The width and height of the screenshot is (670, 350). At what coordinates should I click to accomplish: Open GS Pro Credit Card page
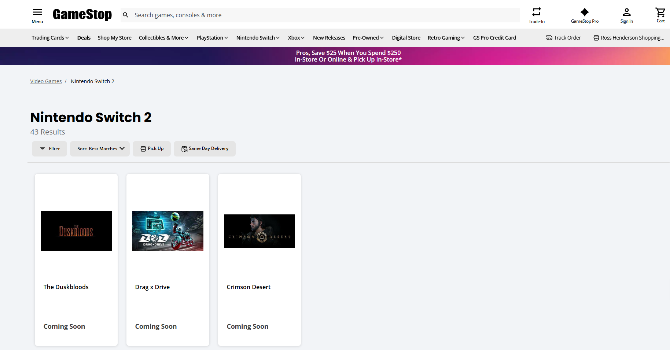click(x=494, y=38)
